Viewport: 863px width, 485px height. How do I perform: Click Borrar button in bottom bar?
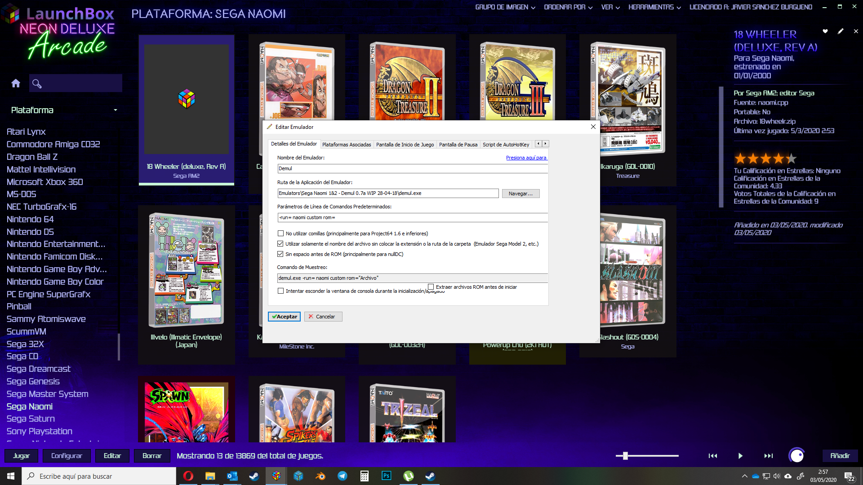(x=152, y=456)
